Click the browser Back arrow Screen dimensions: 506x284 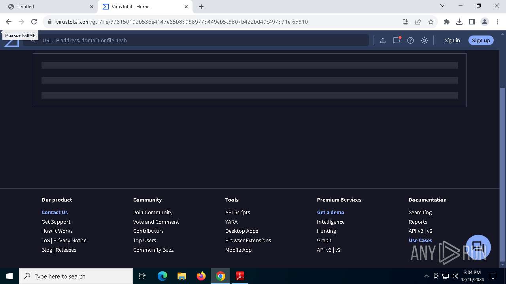9,22
